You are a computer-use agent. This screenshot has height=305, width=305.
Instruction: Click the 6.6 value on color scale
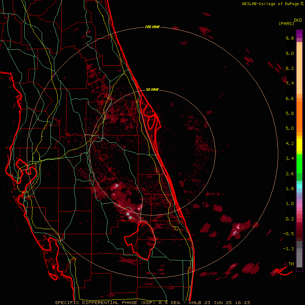point(290,98)
